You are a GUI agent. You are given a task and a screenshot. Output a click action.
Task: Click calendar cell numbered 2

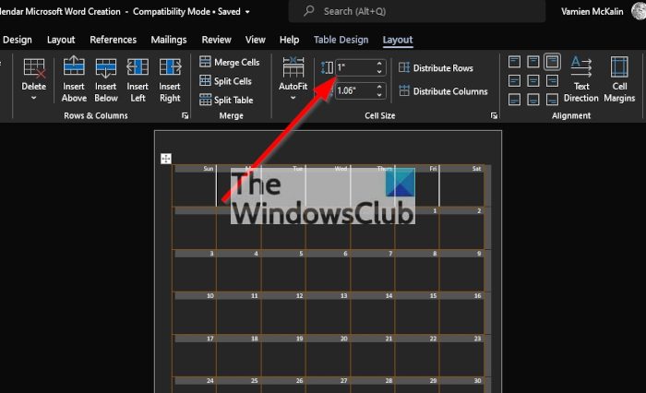(x=461, y=227)
